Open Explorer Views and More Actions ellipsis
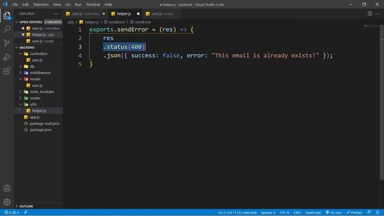The image size is (384, 216). (56, 14)
